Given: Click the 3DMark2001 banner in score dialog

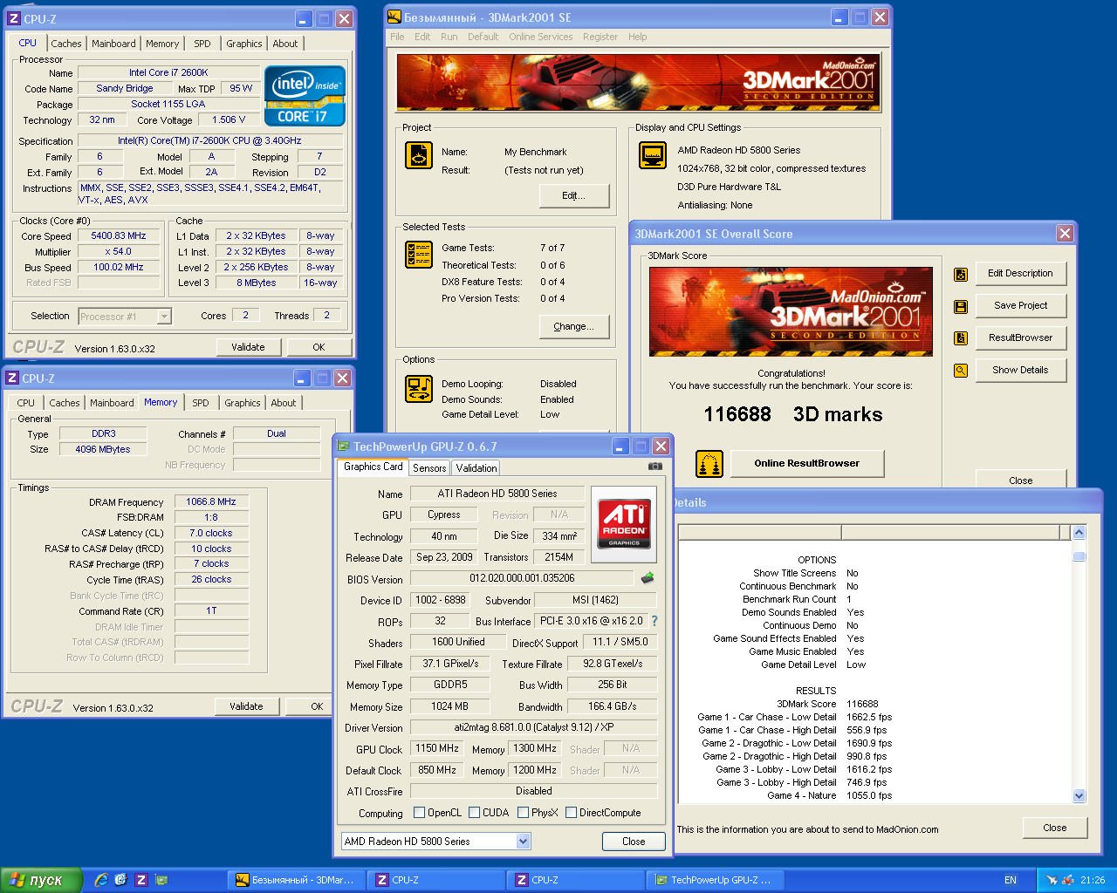Looking at the screenshot, I should coord(791,311).
